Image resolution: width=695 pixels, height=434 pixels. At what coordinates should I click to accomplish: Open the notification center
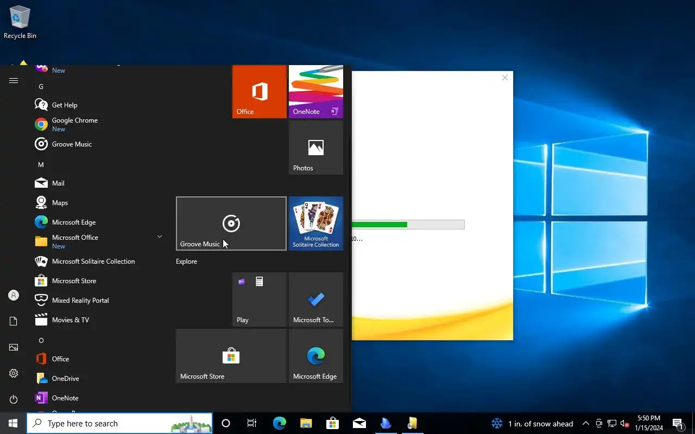[x=678, y=423]
